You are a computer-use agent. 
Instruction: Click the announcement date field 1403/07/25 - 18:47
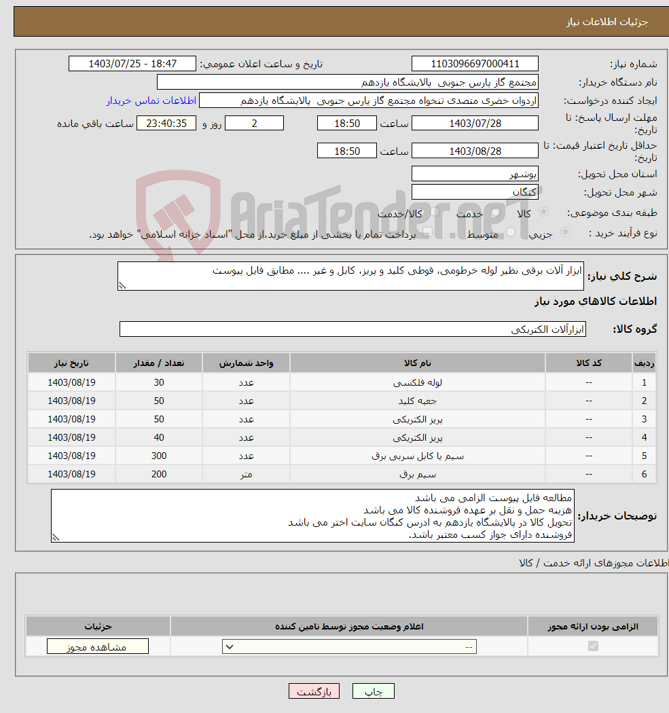tap(132, 64)
